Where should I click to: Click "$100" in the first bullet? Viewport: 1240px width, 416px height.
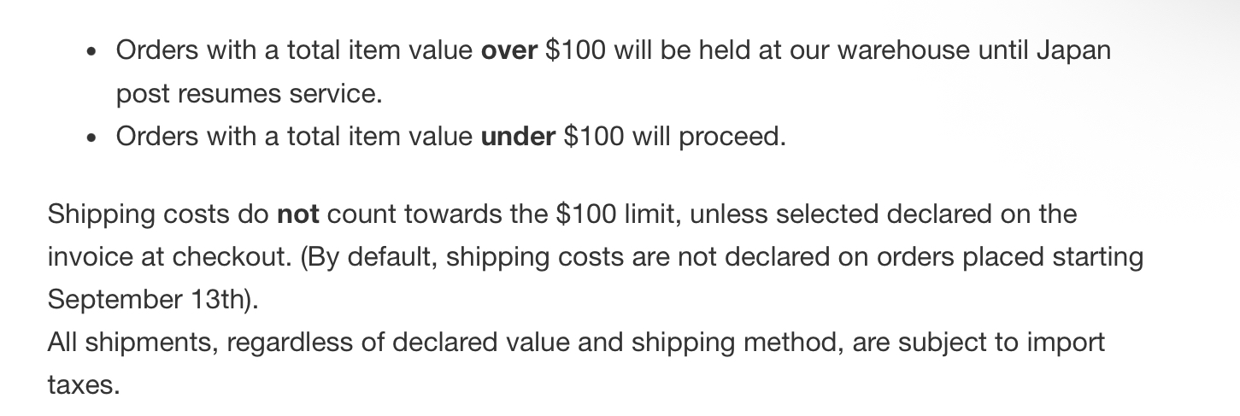(574, 50)
